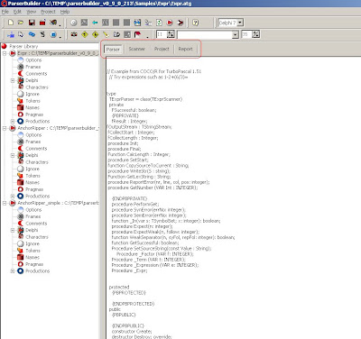Select Frames under the Expr project
Viewport: 361px width, 339px height.
tap(33, 67)
